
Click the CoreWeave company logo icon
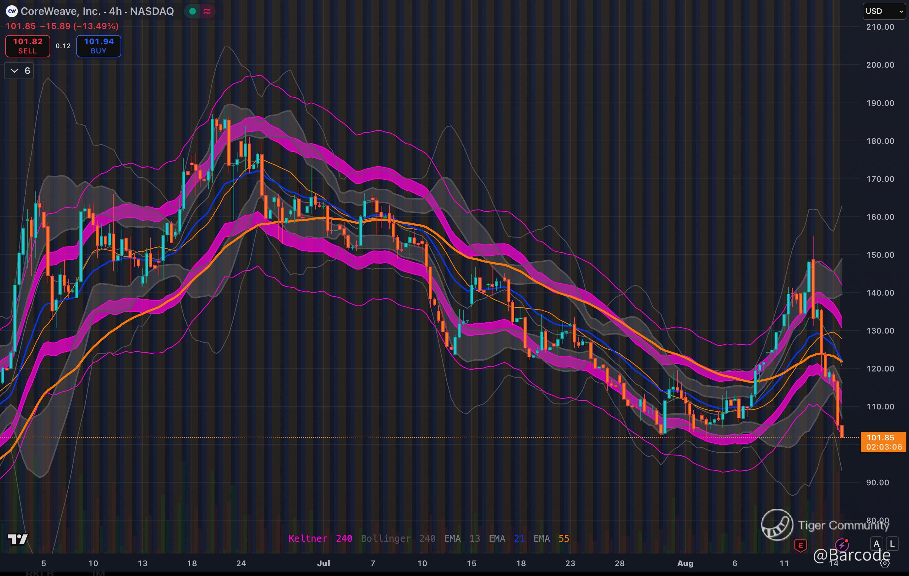[12, 11]
